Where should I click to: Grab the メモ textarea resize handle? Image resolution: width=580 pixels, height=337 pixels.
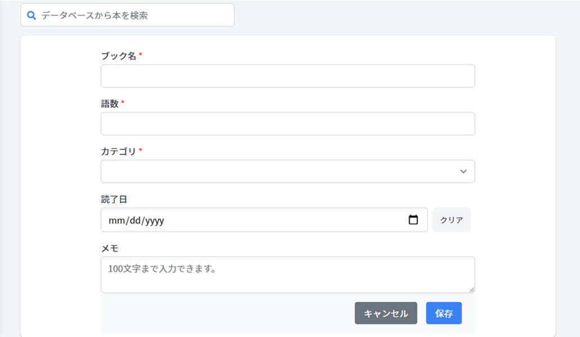click(472, 290)
